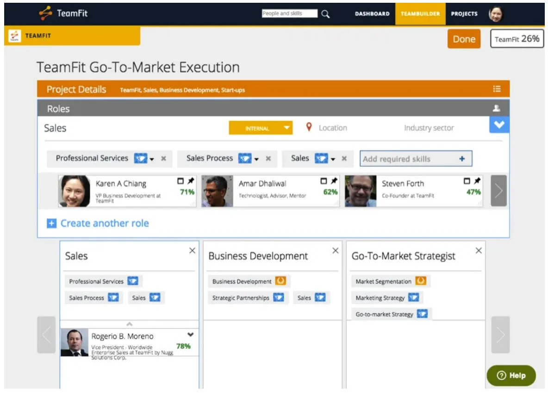Show next candidates with right arrow

(x=499, y=190)
